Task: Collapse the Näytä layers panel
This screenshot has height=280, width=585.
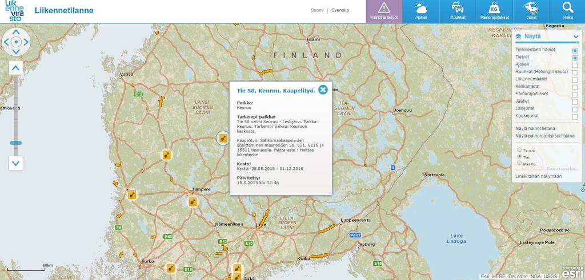Action: [575, 36]
